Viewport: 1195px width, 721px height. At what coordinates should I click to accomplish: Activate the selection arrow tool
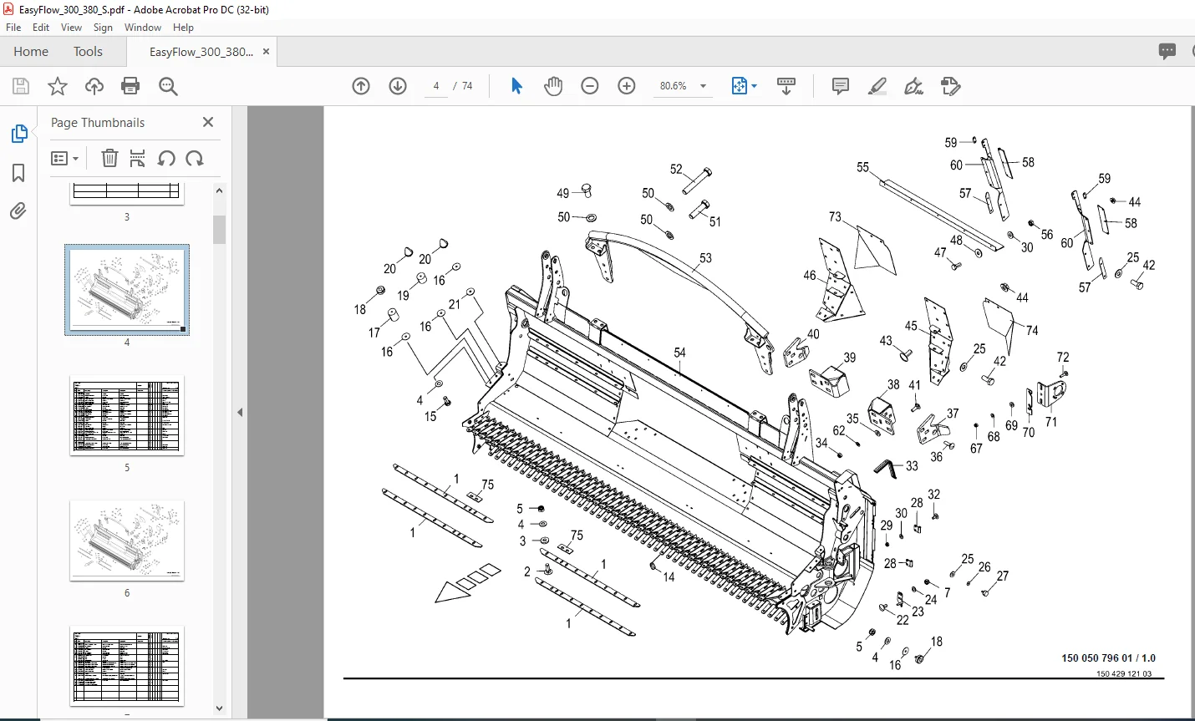516,86
